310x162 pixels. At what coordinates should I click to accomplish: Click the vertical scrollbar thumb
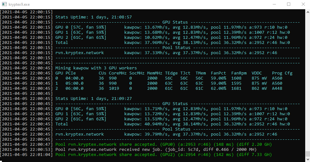click(307, 154)
